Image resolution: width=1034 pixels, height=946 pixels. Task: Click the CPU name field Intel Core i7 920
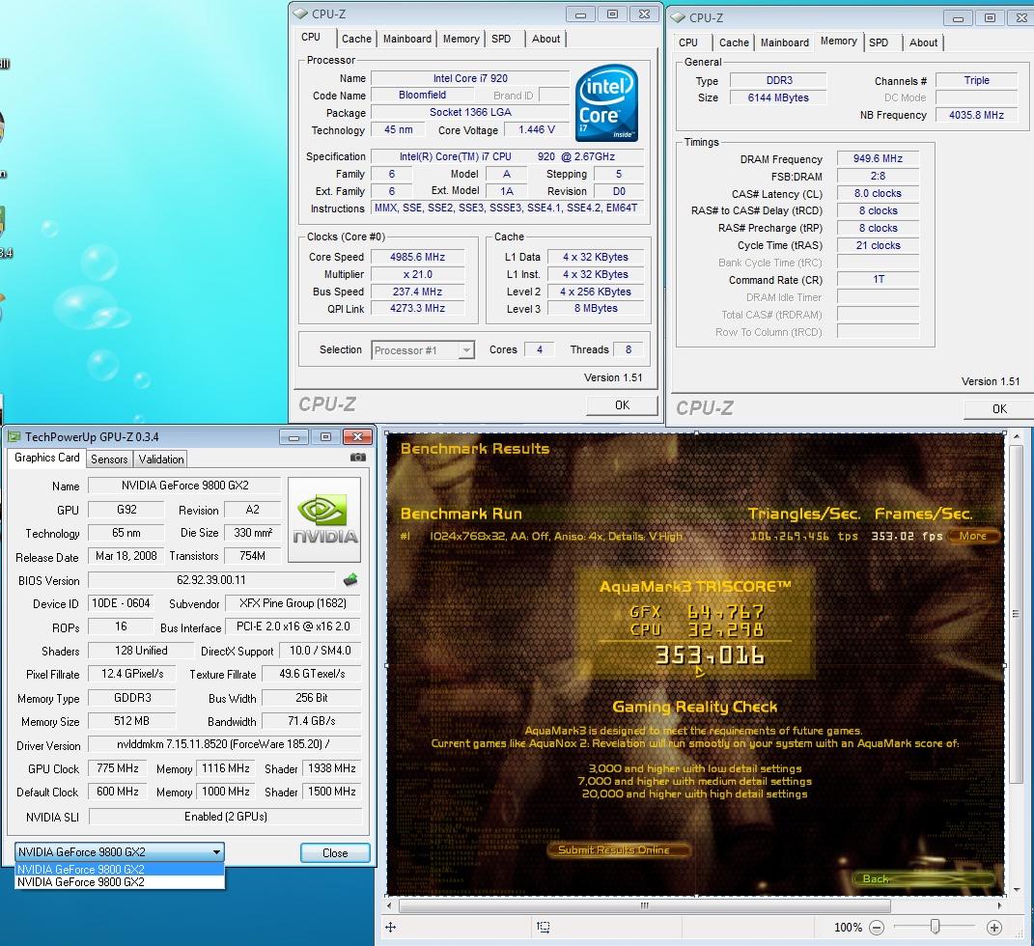tap(470, 78)
